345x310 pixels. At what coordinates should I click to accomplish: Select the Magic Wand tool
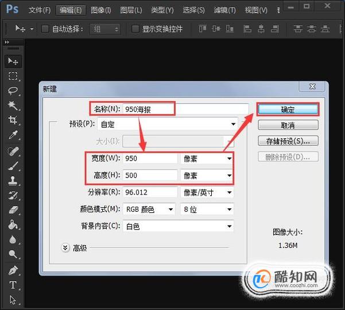coord(13,106)
